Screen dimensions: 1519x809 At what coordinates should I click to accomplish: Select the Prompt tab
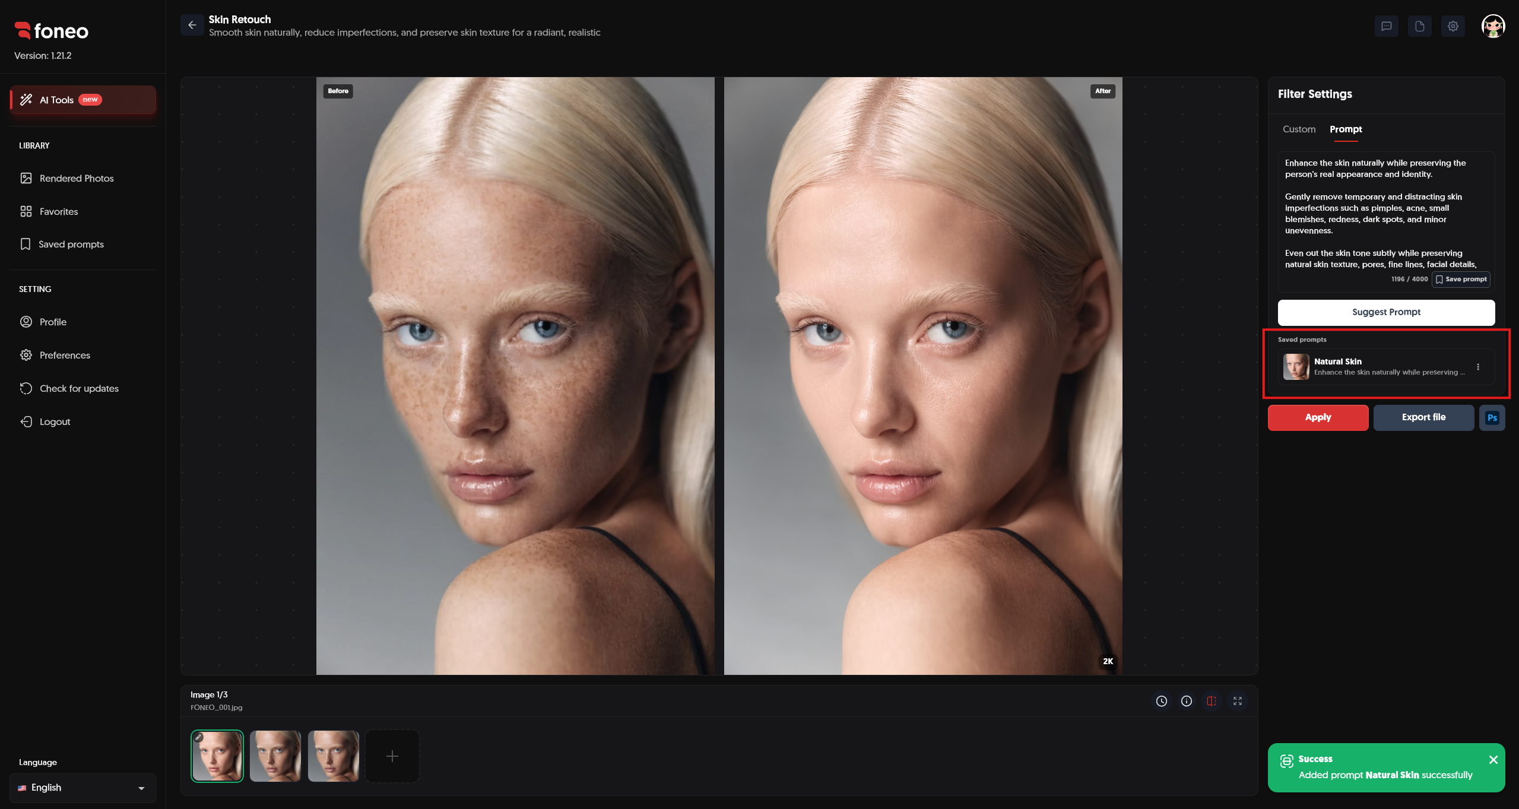(1346, 129)
